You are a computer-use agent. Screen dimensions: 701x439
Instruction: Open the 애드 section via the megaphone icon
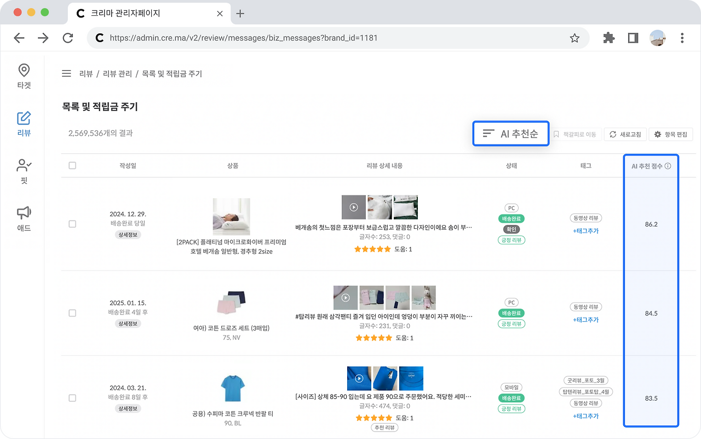pyautogui.click(x=23, y=217)
